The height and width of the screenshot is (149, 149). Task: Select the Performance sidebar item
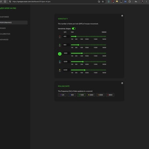(x=14, y=22)
